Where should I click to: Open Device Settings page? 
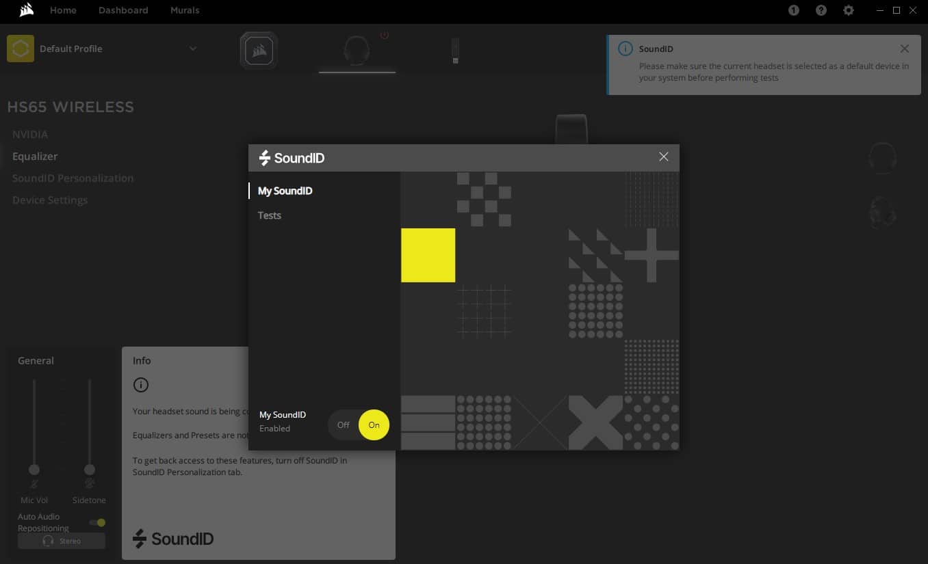50,200
